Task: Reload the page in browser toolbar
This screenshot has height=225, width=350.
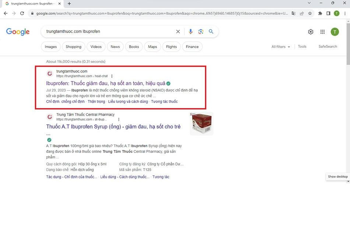Action: 22,13
